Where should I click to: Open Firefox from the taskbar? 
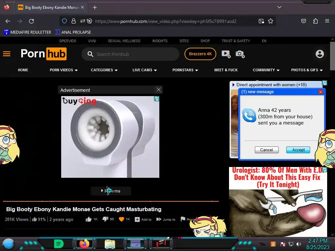pyautogui.click(x=84, y=244)
